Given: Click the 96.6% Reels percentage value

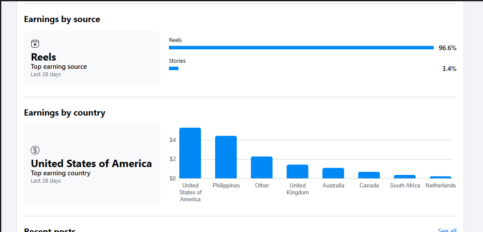Looking at the screenshot, I should [447, 48].
